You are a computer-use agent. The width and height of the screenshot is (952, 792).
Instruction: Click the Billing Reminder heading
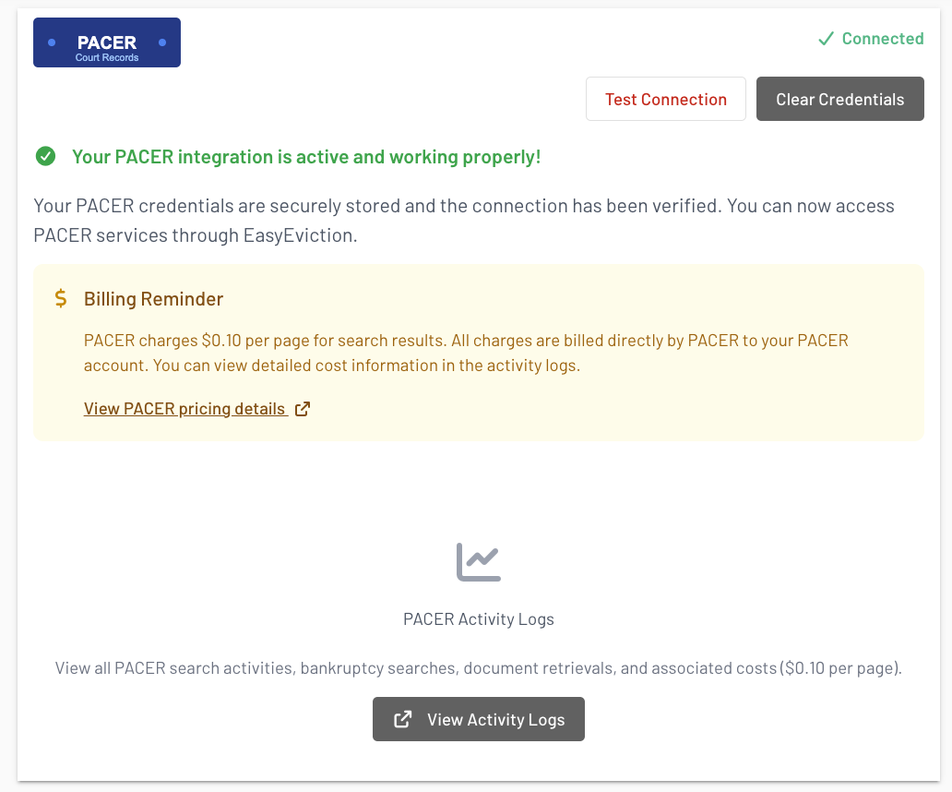click(x=153, y=298)
